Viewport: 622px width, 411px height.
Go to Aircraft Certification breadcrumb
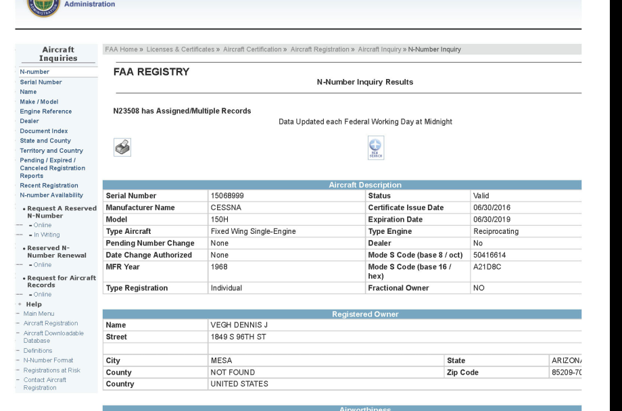pos(252,49)
